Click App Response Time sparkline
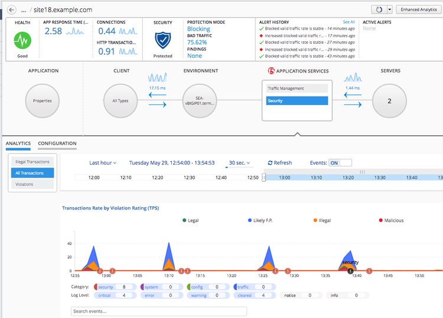 point(75,31)
